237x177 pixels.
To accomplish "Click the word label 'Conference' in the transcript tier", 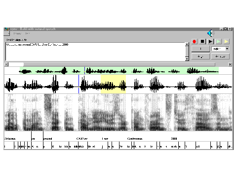I will 135,139.
